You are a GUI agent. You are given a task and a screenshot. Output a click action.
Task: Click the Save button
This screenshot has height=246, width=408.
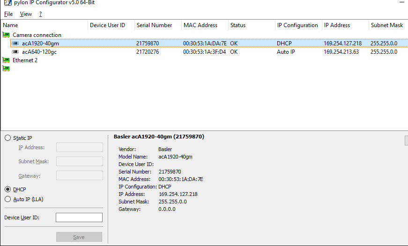79,237
